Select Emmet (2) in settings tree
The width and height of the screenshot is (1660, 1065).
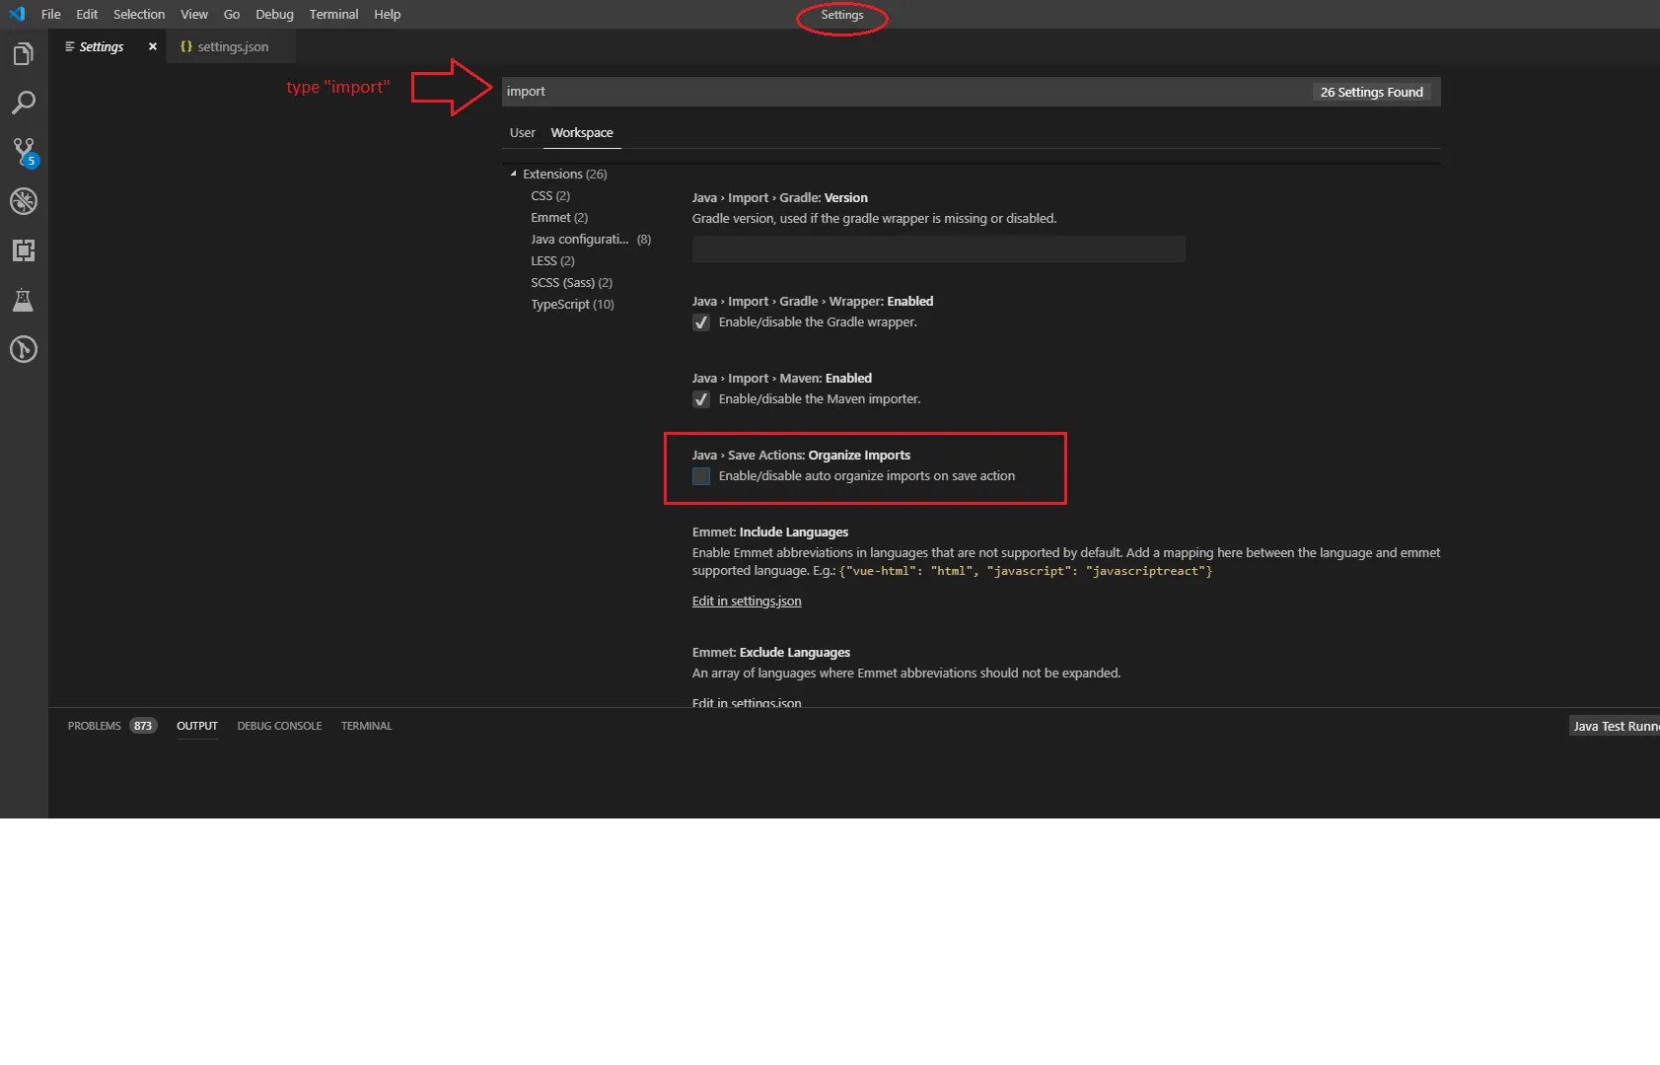pyautogui.click(x=559, y=217)
